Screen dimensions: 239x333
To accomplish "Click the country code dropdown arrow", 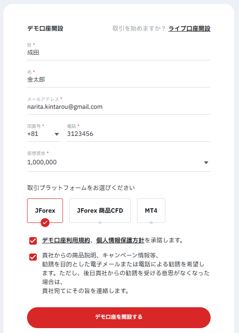I will tap(57, 134).
